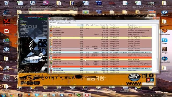This screenshot has width=172, height=97.
Task: Close the Mendes DLL Injector v1.1 window
Action: pos(74,9)
